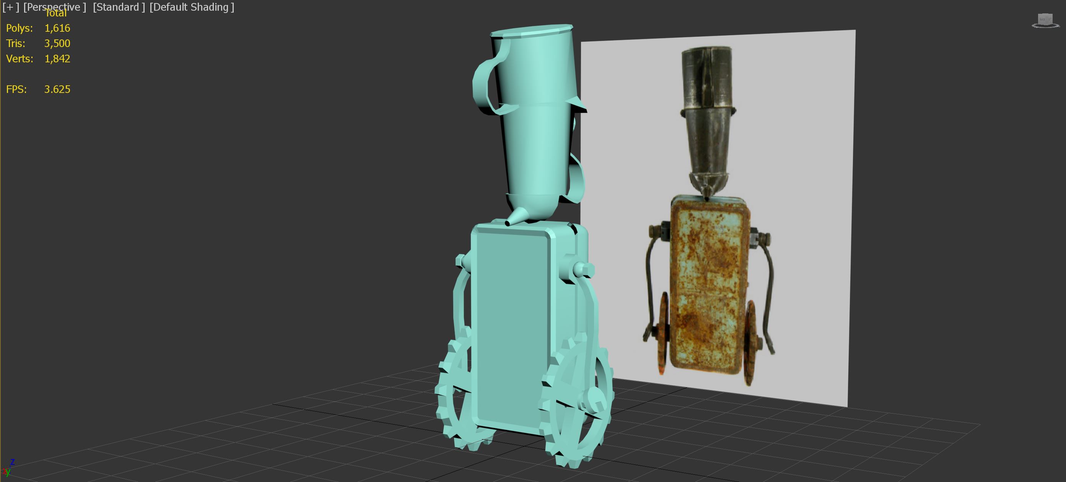Open the Standard viewport settings menu

pos(119,7)
